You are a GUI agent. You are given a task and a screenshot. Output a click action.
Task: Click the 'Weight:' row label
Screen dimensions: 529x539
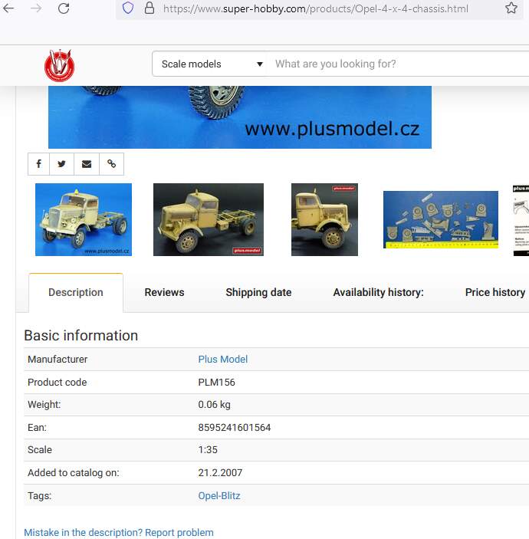[44, 405]
